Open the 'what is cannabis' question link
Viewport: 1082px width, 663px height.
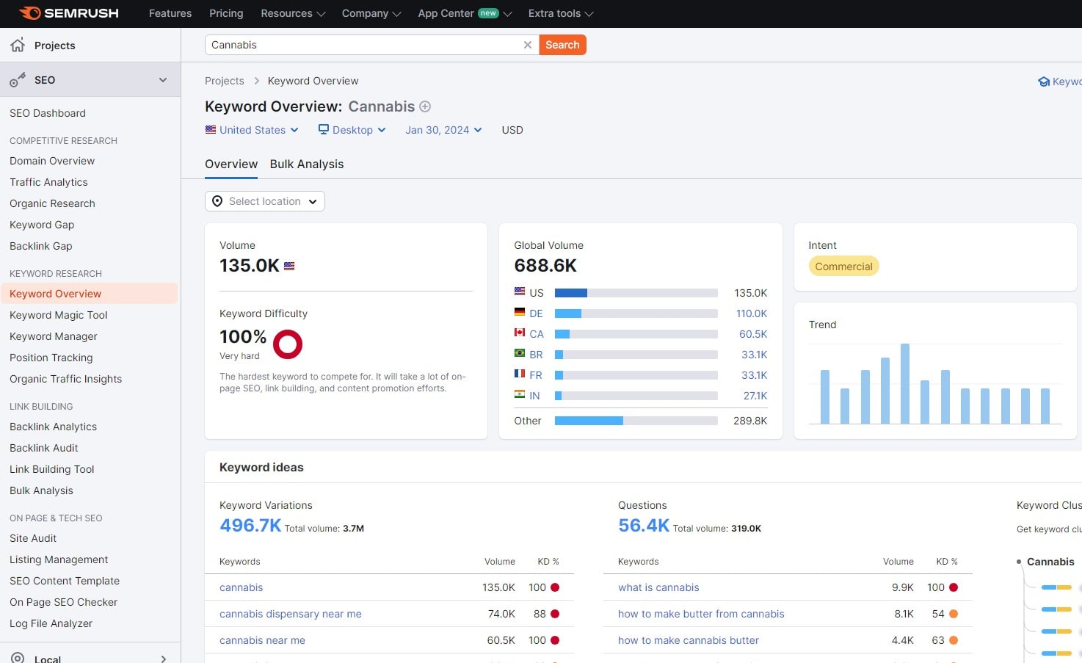pyautogui.click(x=658, y=587)
